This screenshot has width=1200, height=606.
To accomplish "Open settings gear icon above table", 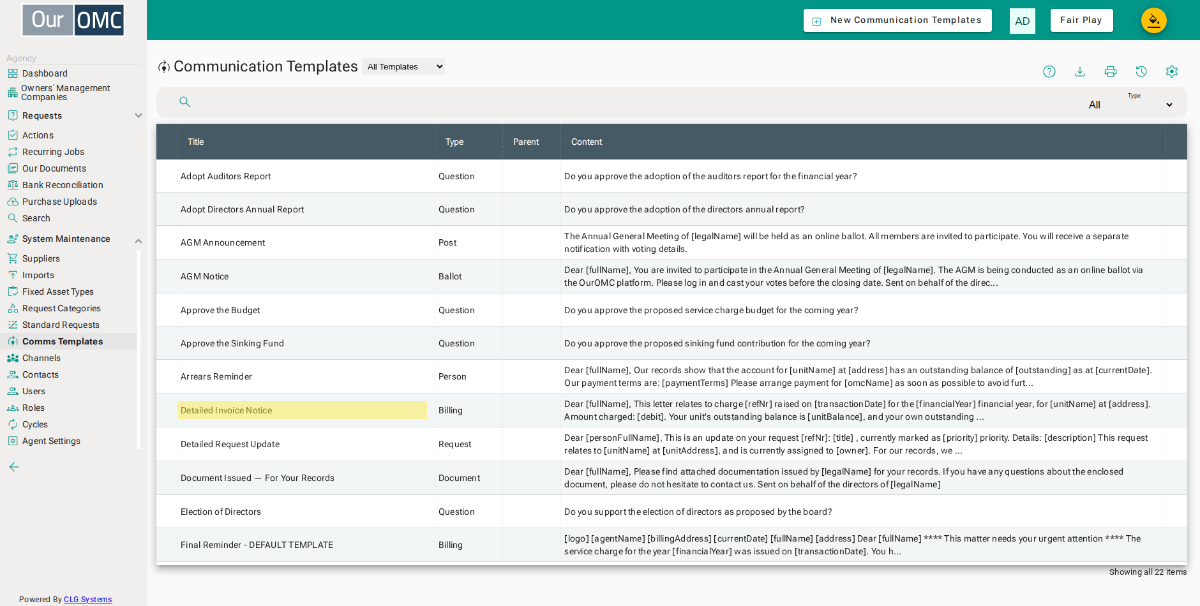I will point(1172,71).
